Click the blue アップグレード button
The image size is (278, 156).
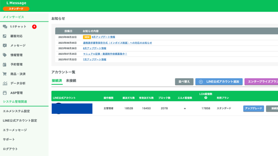[x=253, y=108]
